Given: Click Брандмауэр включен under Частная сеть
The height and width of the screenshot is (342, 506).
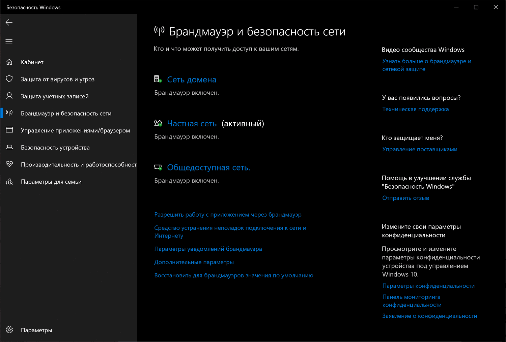Looking at the screenshot, I should click(187, 137).
